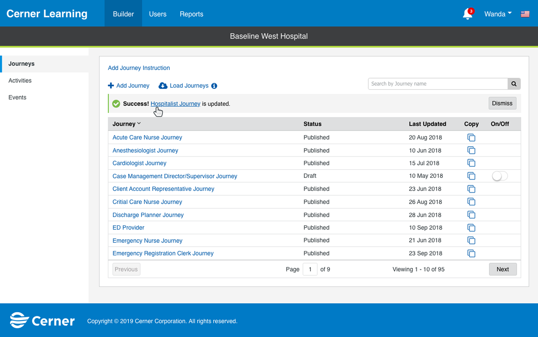Sort by the Journey column header
Screen dimensions: 538x337
pos(126,124)
